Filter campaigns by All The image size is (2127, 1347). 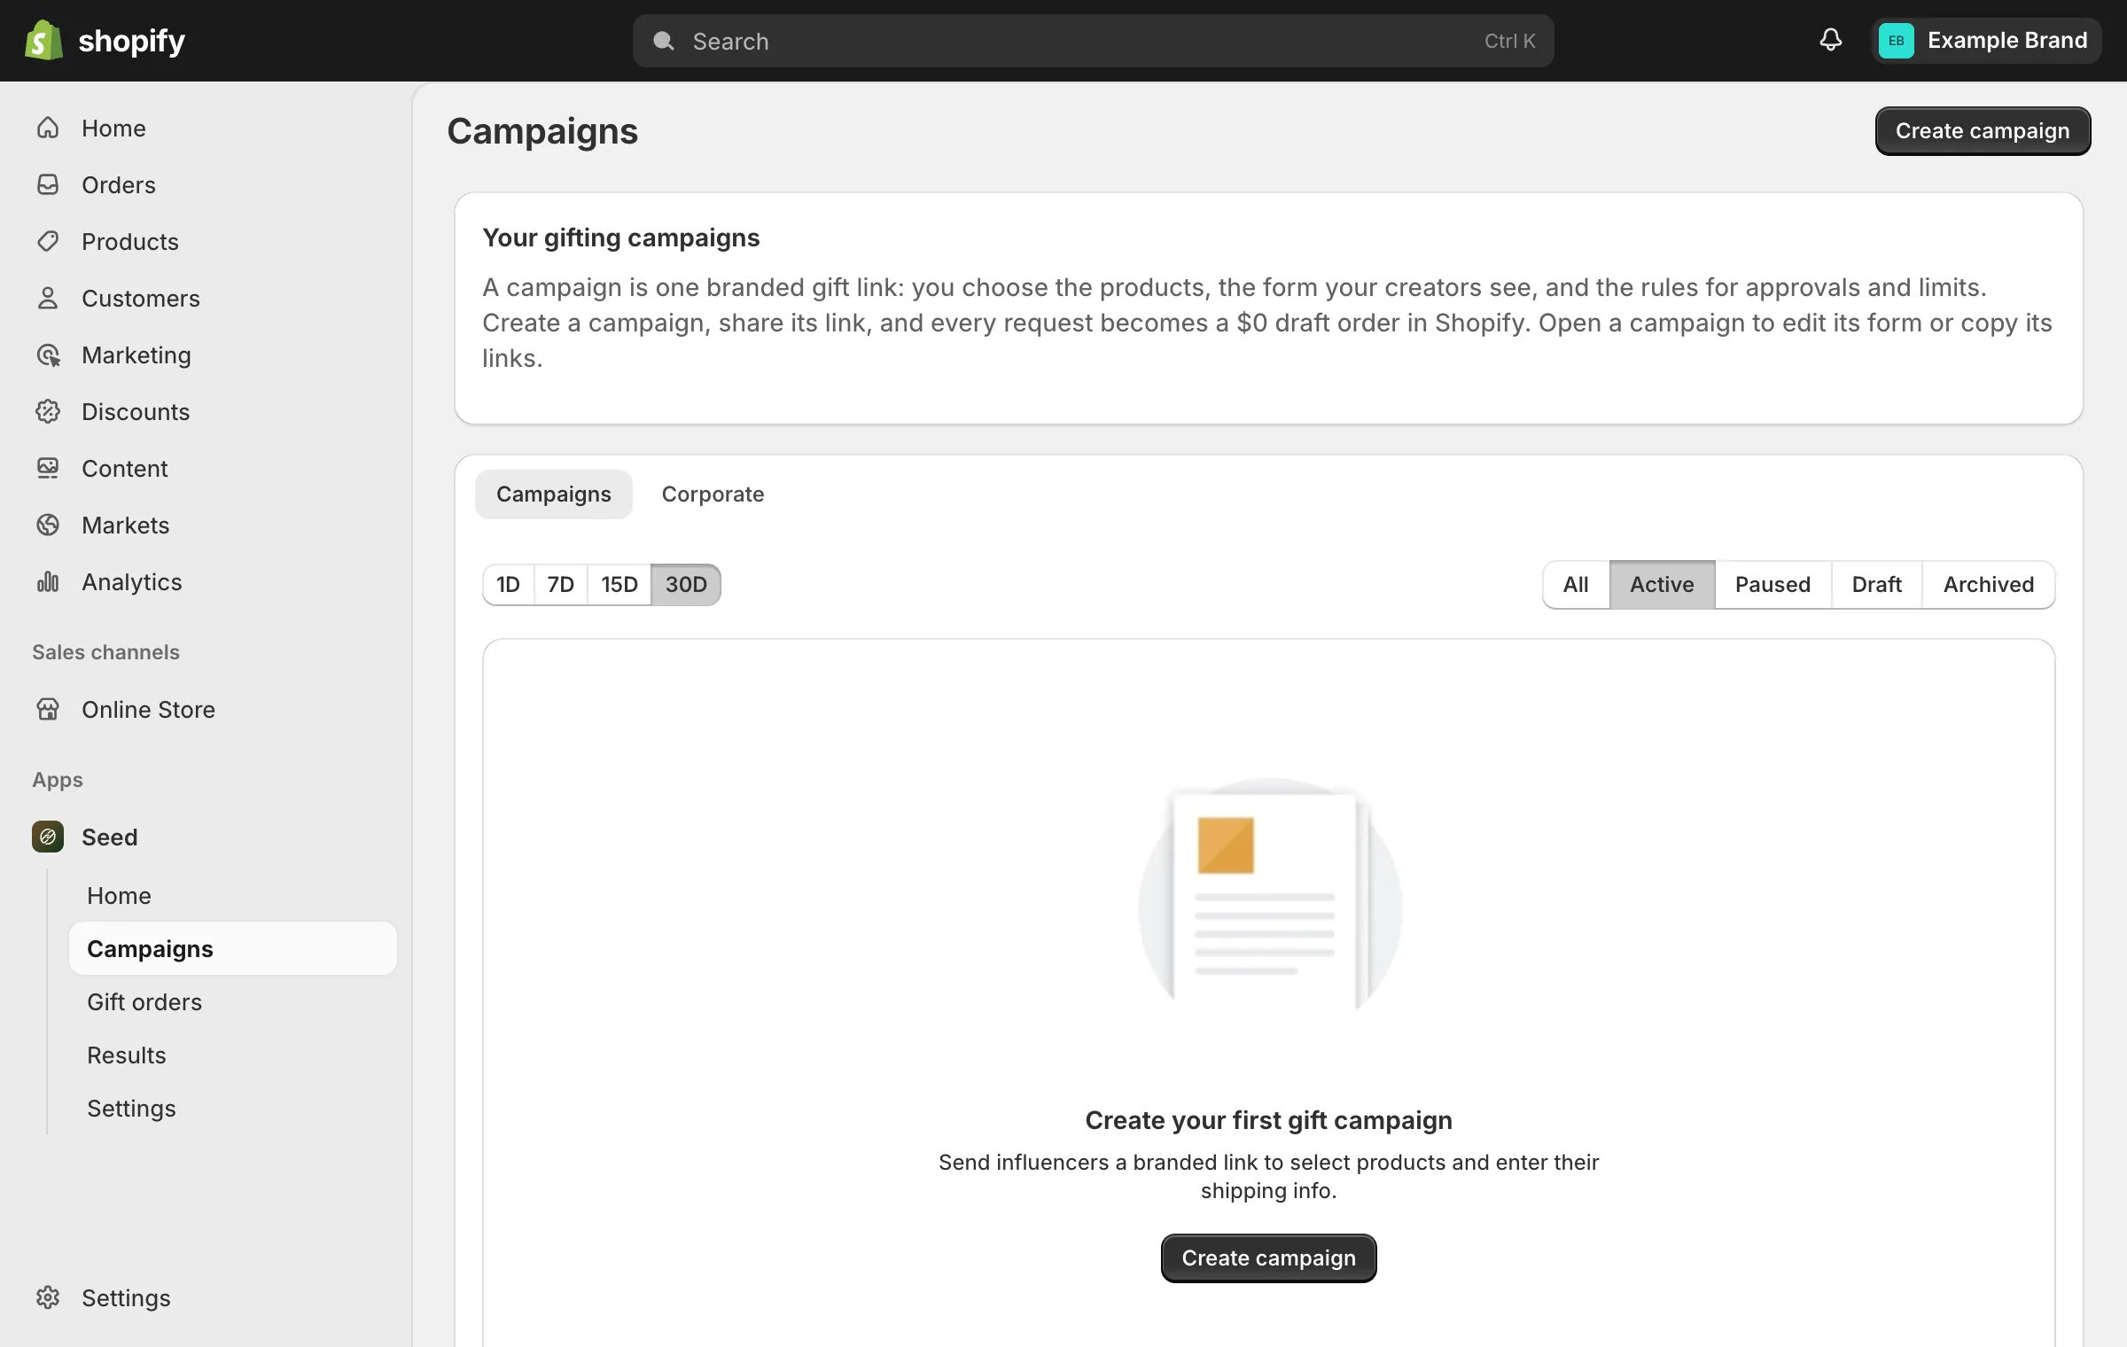(1576, 585)
